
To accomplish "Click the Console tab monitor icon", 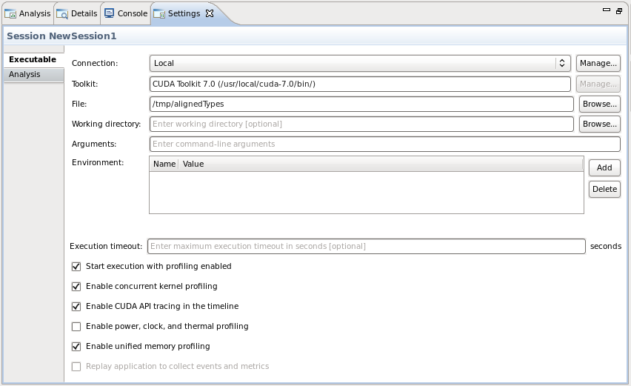I will (109, 13).
